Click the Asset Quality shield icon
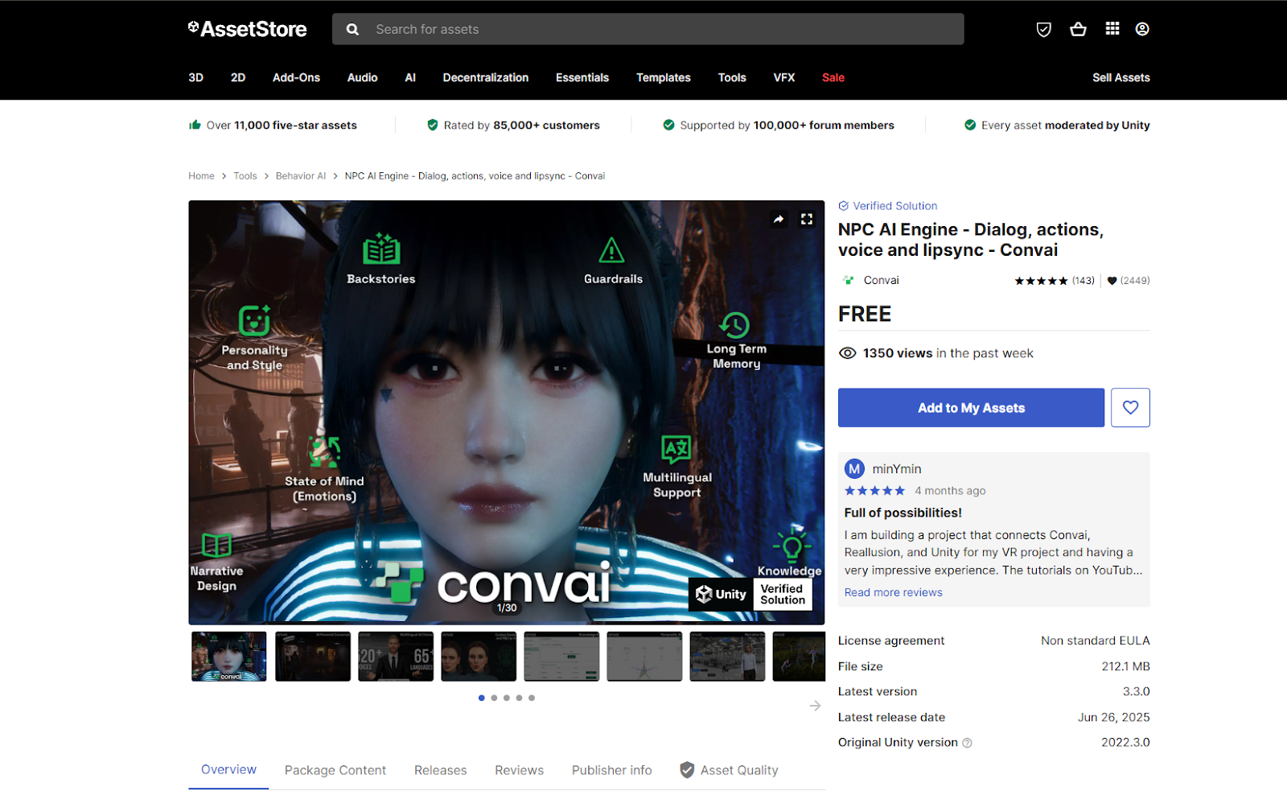This screenshot has height=791, width=1287. tap(687, 770)
